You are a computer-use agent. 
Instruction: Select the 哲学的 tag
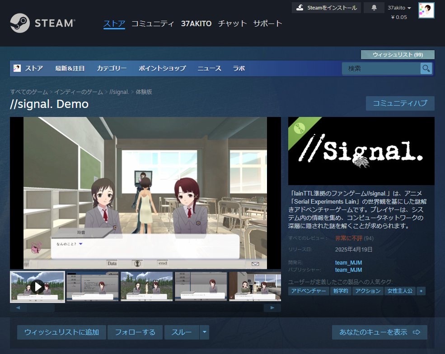coord(341,291)
